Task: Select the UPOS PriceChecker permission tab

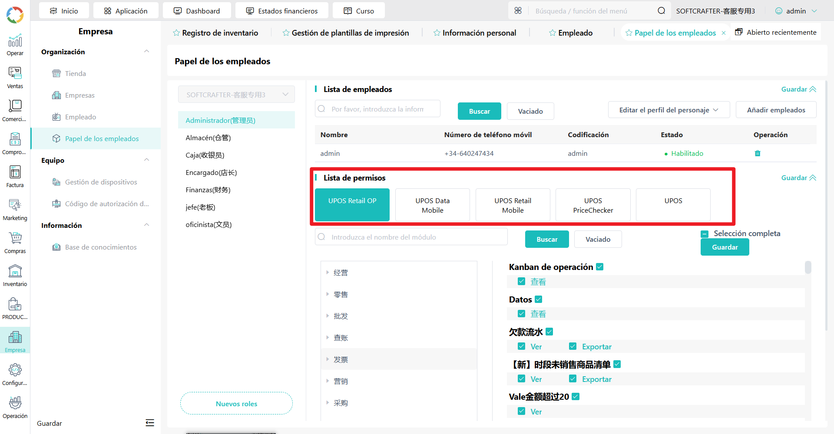Action: point(593,205)
